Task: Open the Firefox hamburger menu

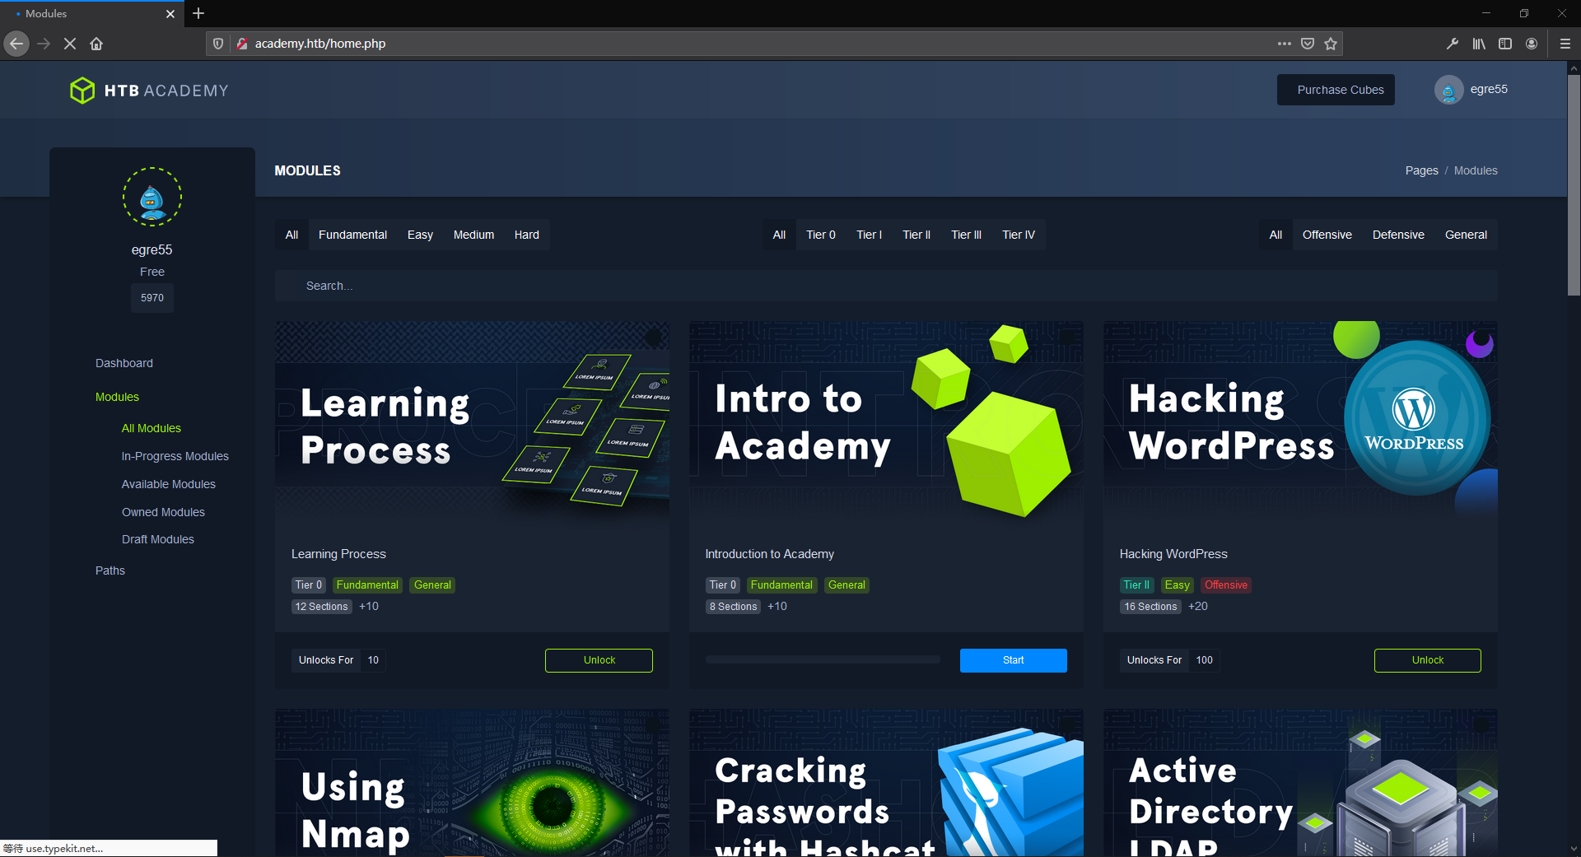Action: [1565, 44]
